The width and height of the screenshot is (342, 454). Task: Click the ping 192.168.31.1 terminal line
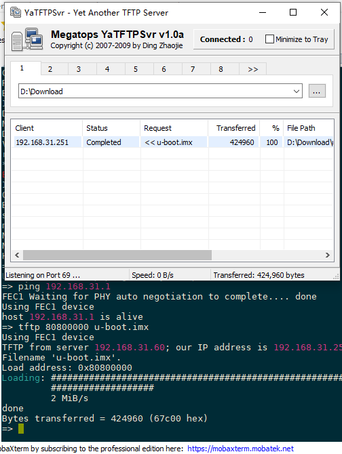56,287
